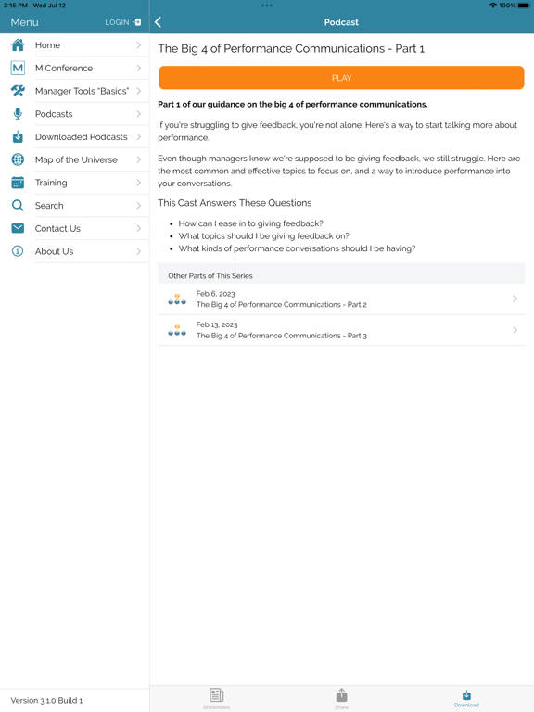The height and width of the screenshot is (712, 534).
Task: Tap the Contact Us envelope icon
Action: point(18,228)
